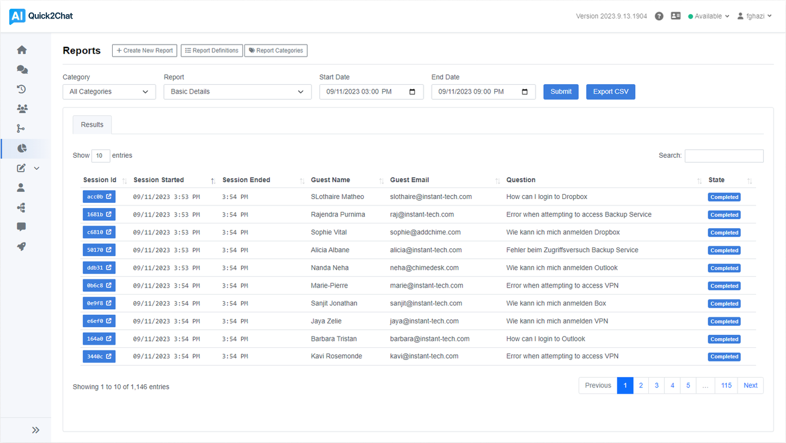Click the Export CSV button
The height and width of the screenshot is (443, 786).
(610, 92)
